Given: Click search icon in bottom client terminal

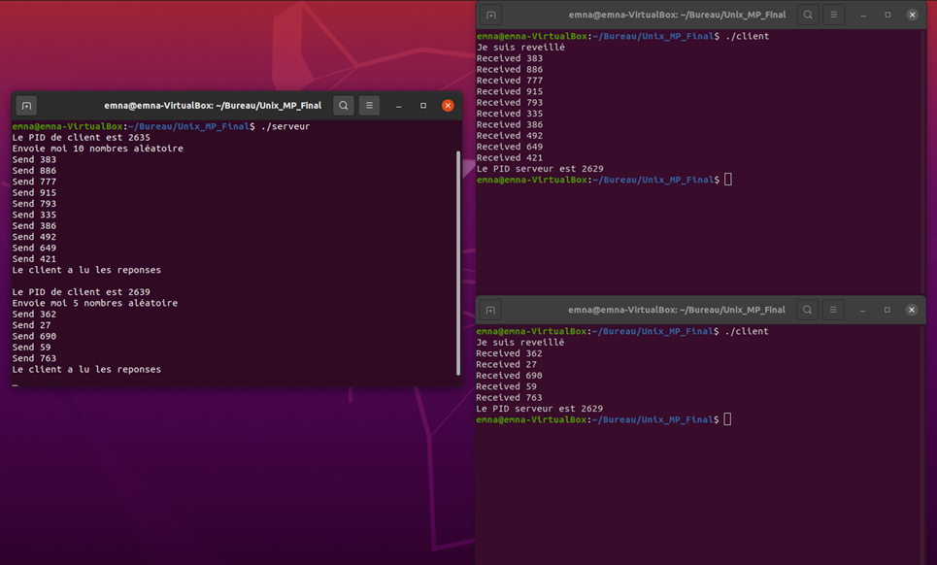Looking at the screenshot, I should [x=807, y=310].
